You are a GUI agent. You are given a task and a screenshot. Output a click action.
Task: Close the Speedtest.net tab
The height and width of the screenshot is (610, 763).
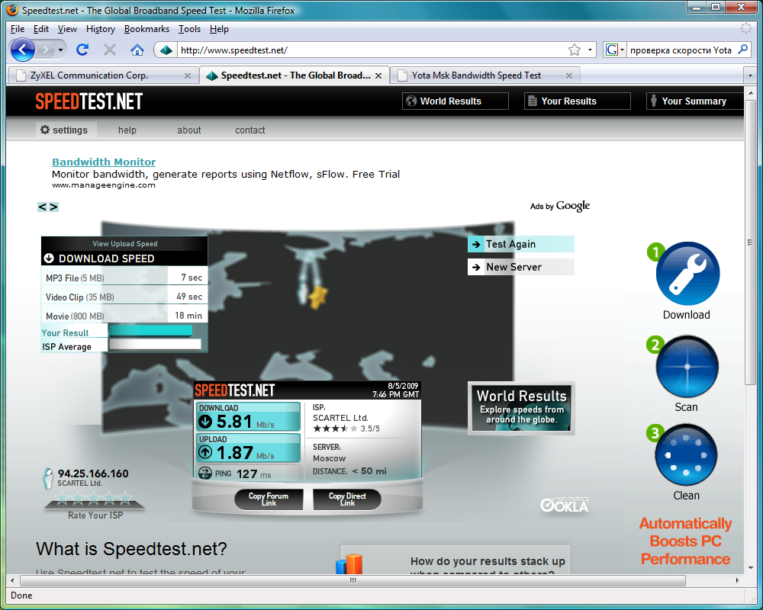[x=378, y=75]
